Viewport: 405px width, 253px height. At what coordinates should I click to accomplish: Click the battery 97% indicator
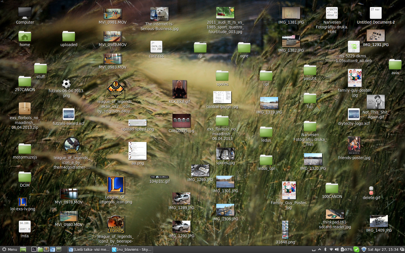pyautogui.click(x=346, y=249)
